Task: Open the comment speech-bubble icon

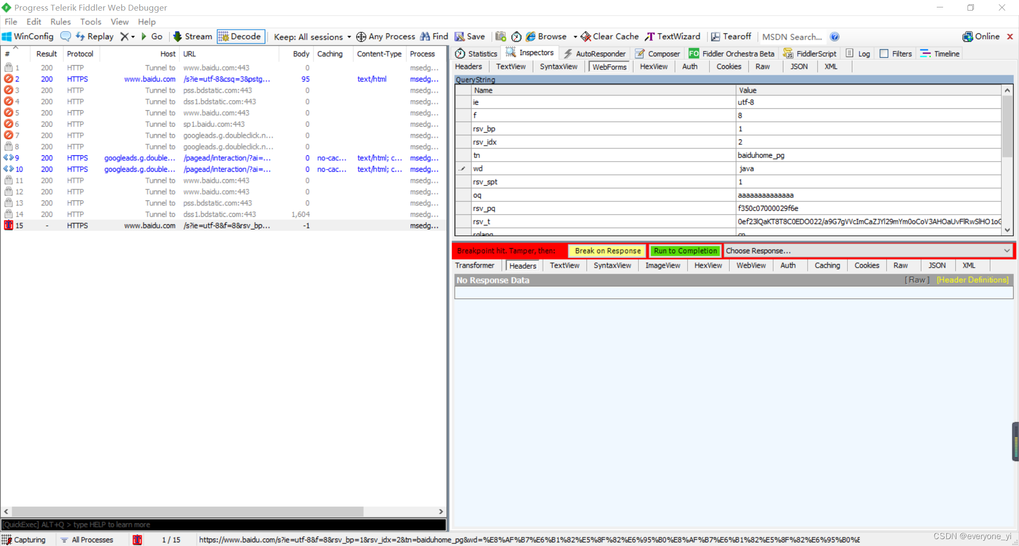Action: point(65,37)
